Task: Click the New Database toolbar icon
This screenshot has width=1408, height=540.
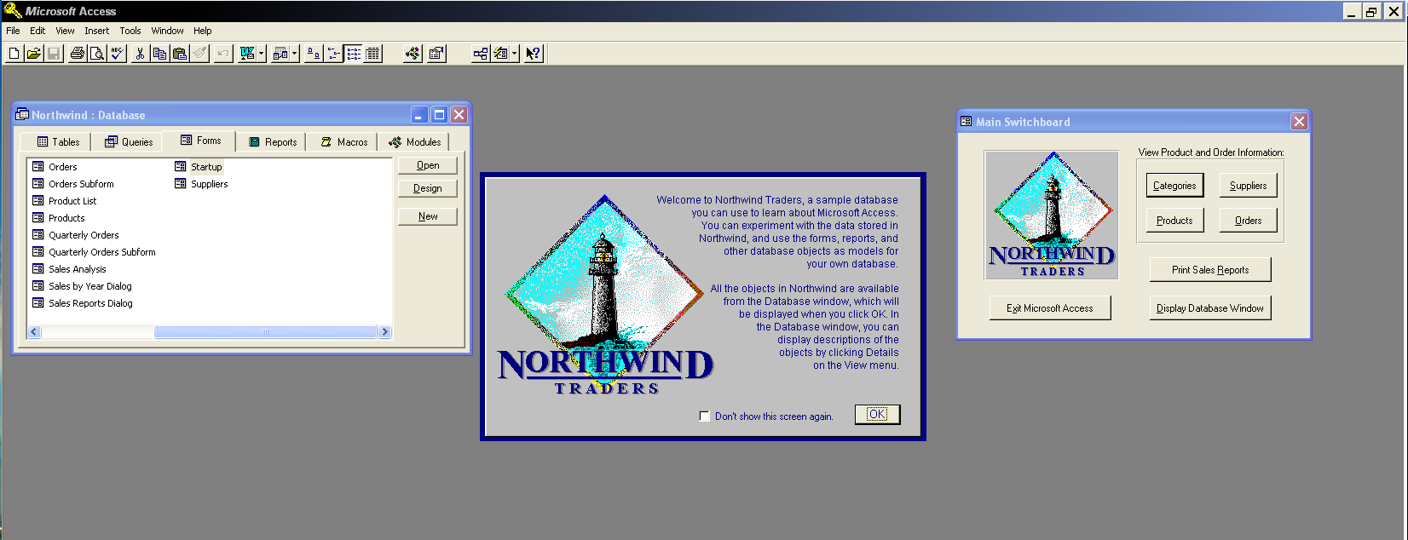Action: [14, 54]
